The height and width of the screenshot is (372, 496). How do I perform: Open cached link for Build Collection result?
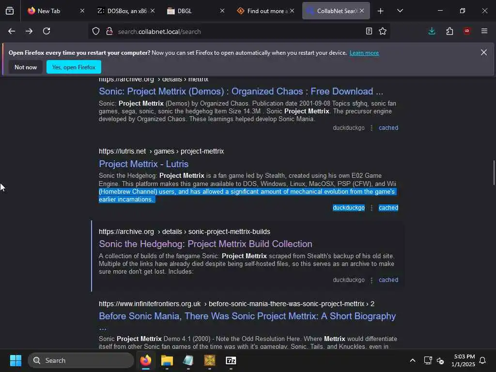pos(388,280)
